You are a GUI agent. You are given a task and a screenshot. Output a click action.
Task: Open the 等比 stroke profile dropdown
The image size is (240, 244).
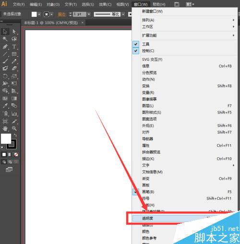click(x=123, y=14)
